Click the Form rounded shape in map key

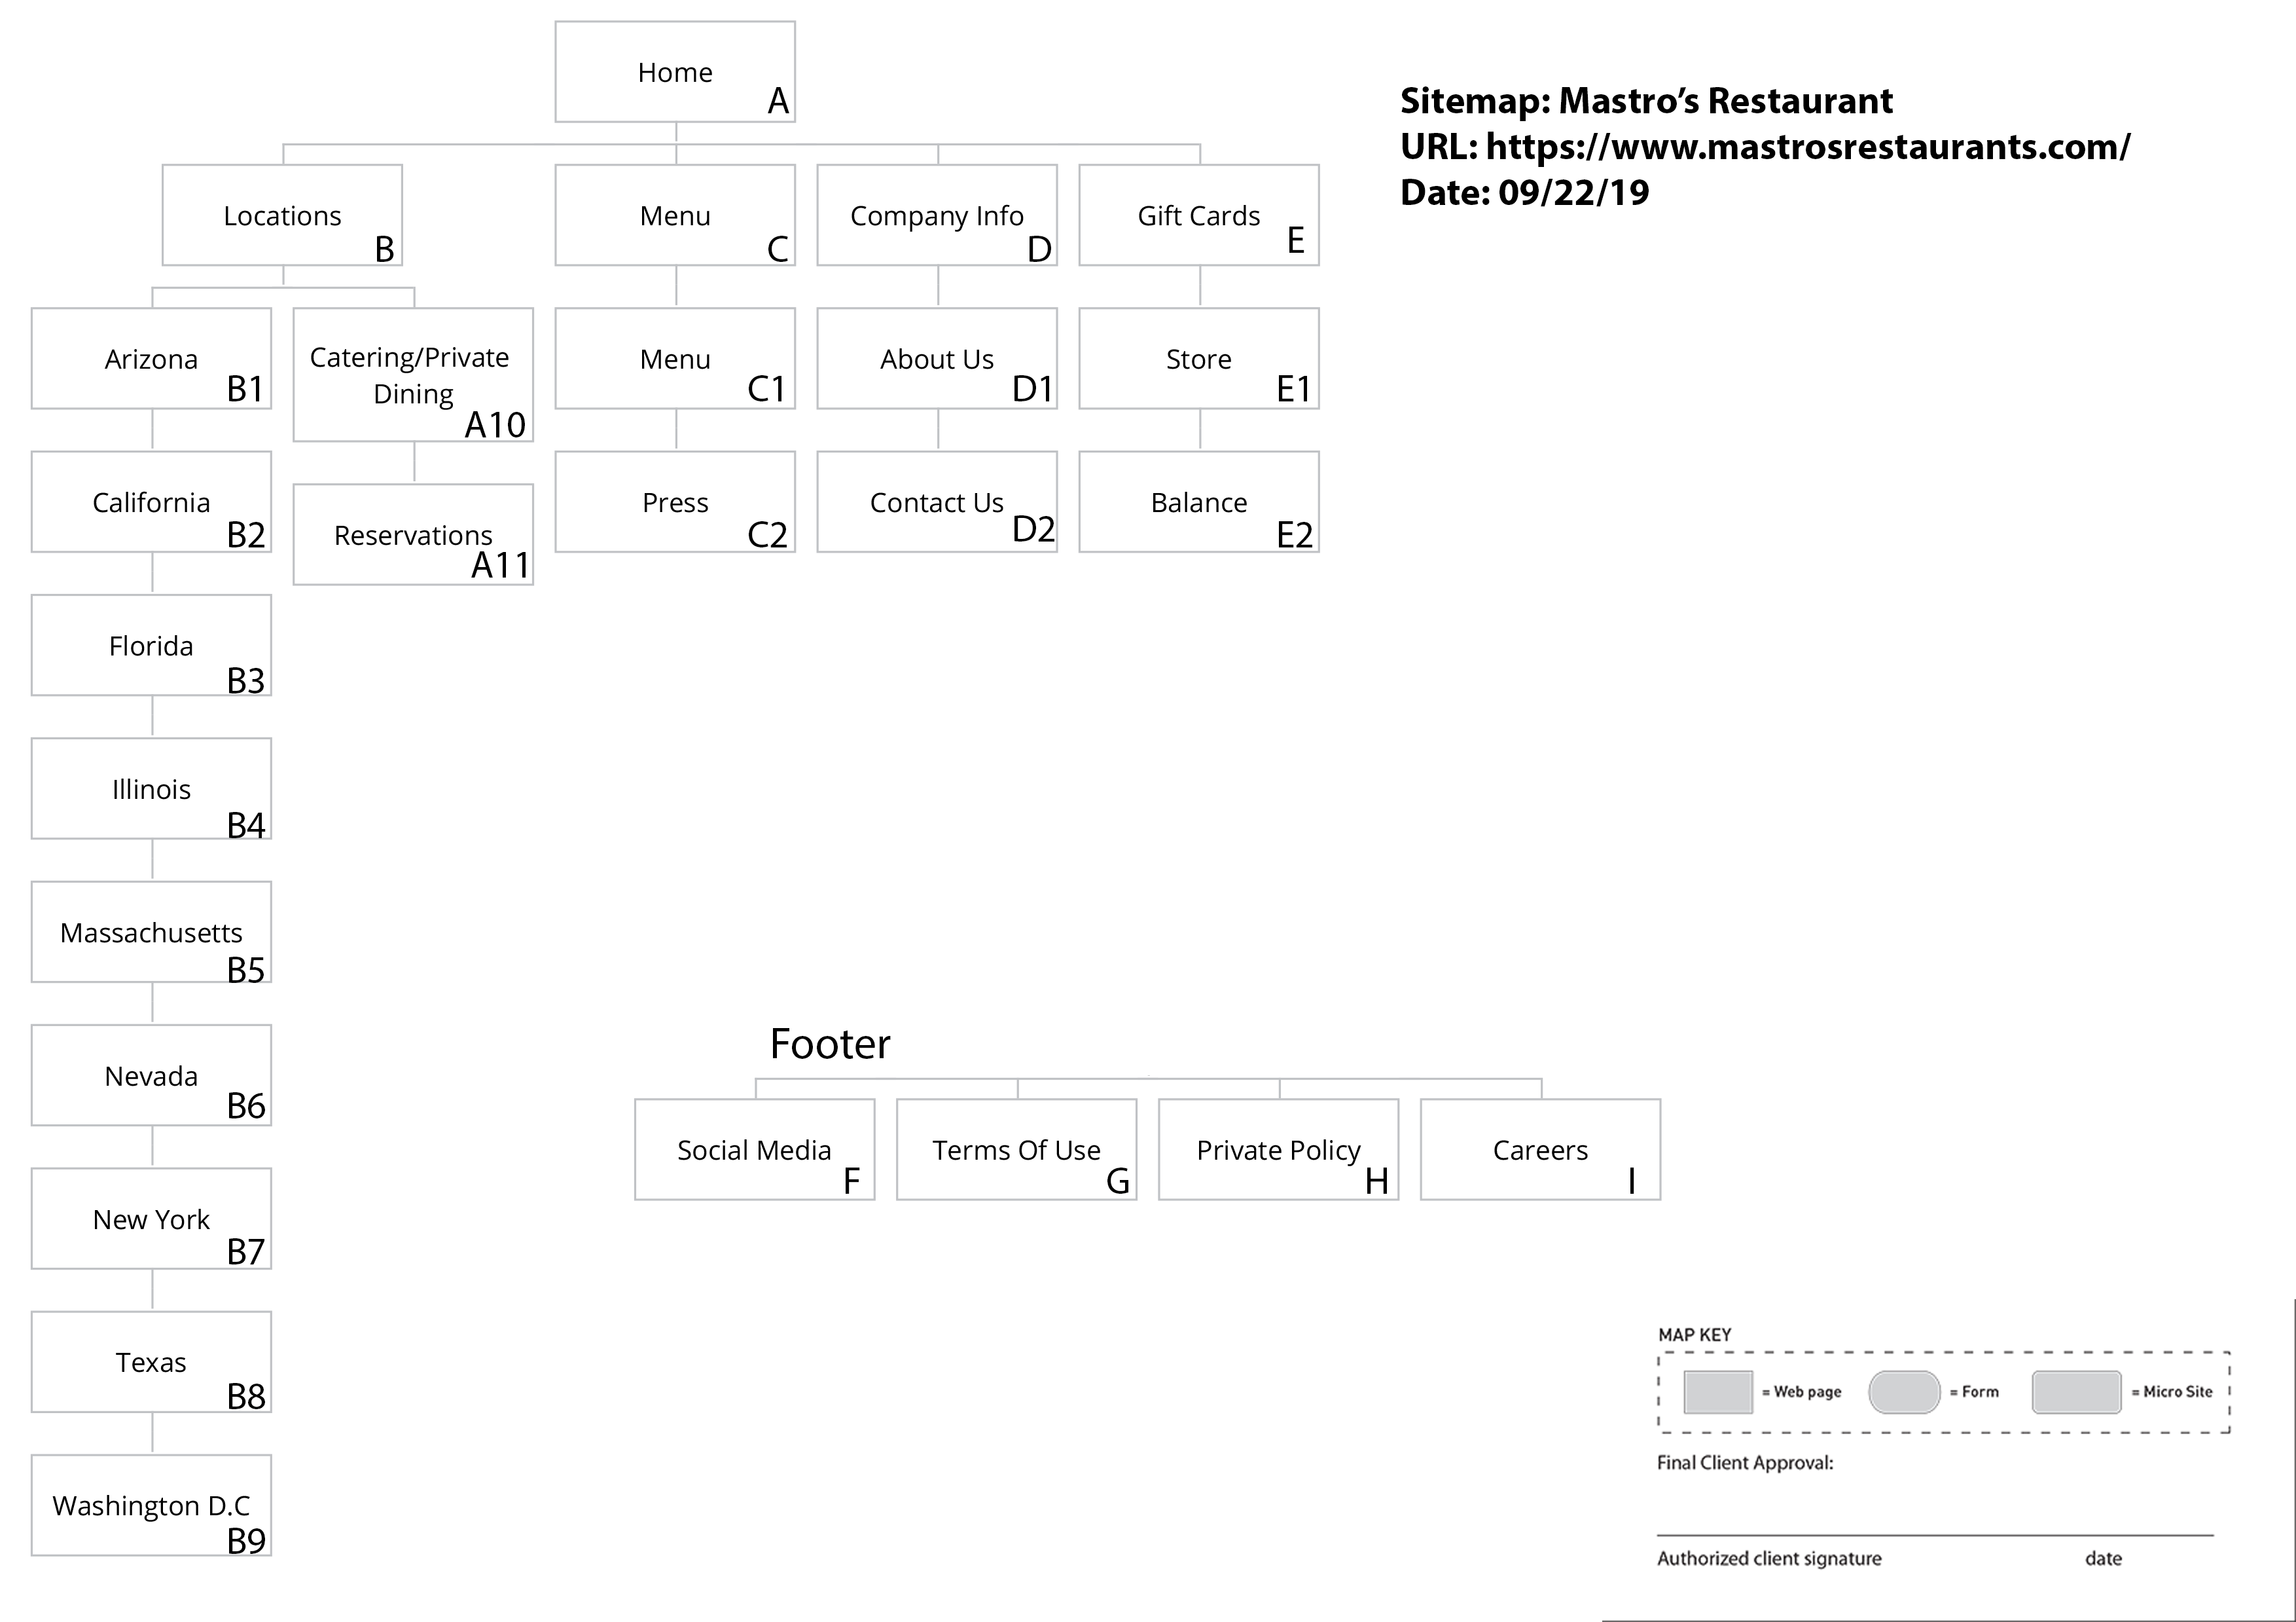(x=1904, y=1392)
